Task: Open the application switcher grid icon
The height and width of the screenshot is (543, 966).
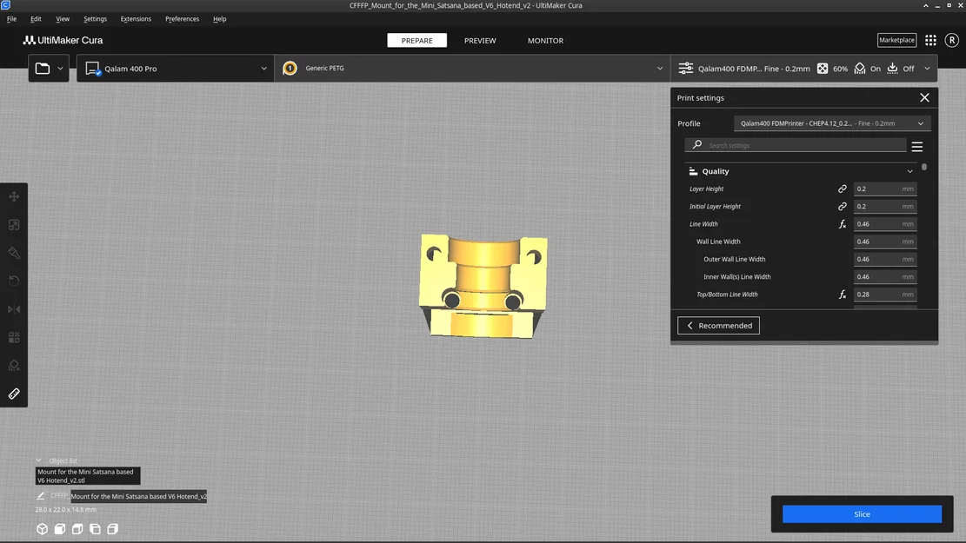Action: point(930,40)
